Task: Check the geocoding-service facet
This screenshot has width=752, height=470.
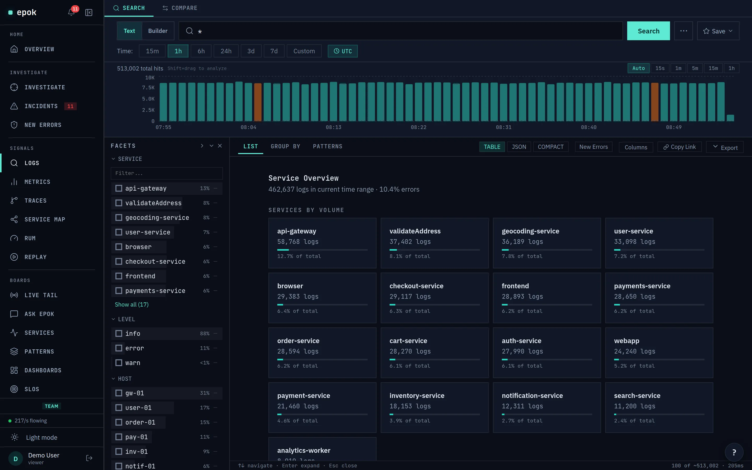Action: 119,218
